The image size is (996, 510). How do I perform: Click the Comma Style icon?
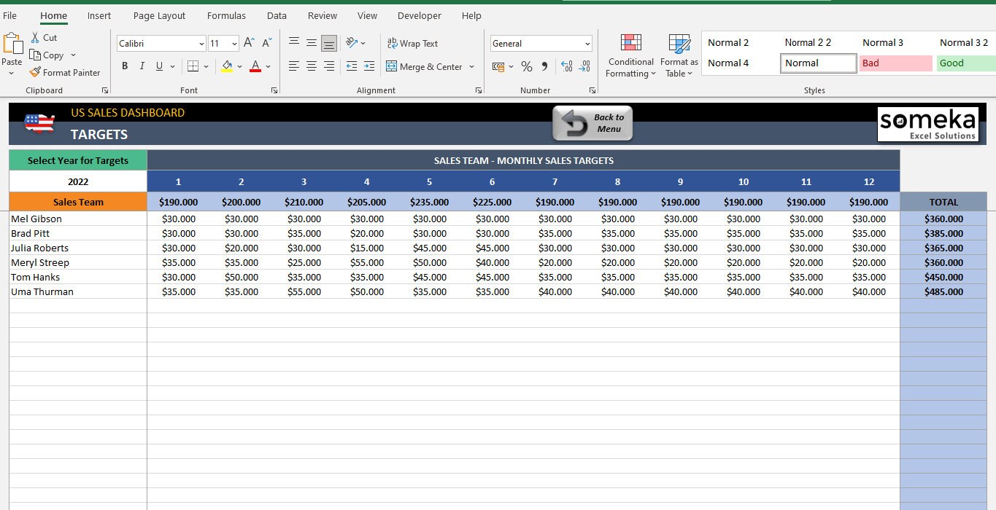pyautogui.click(x=543, y=66)
